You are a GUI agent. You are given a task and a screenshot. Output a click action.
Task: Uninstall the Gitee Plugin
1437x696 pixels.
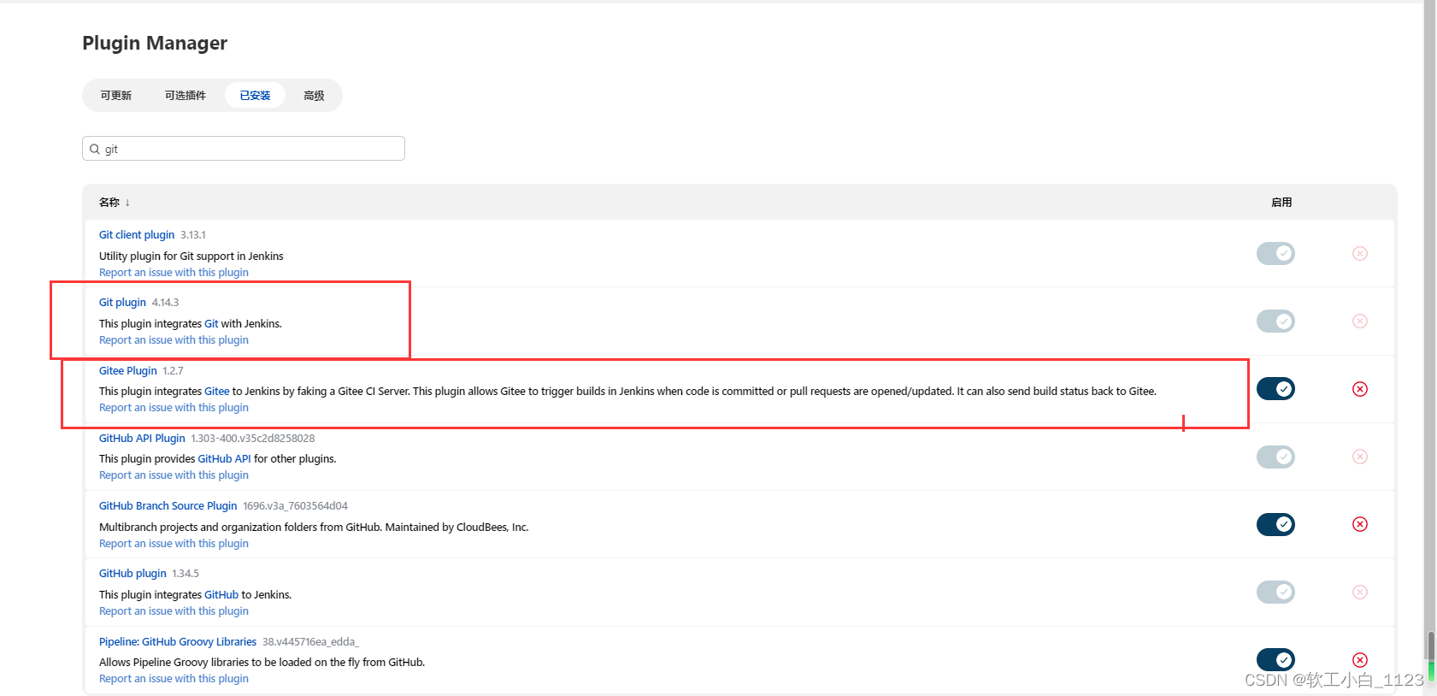[x=1359, y=389]
